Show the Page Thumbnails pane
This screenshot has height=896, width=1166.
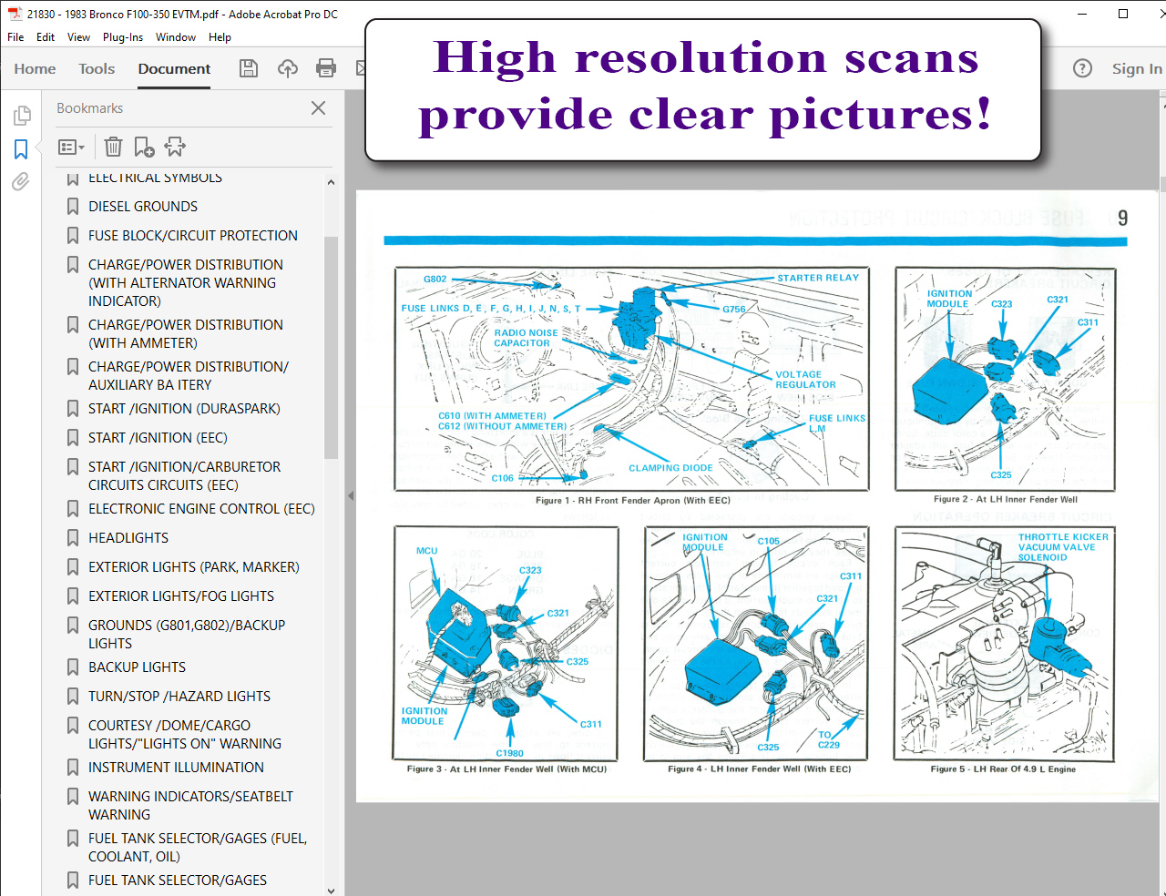click(x=21, y=116)
